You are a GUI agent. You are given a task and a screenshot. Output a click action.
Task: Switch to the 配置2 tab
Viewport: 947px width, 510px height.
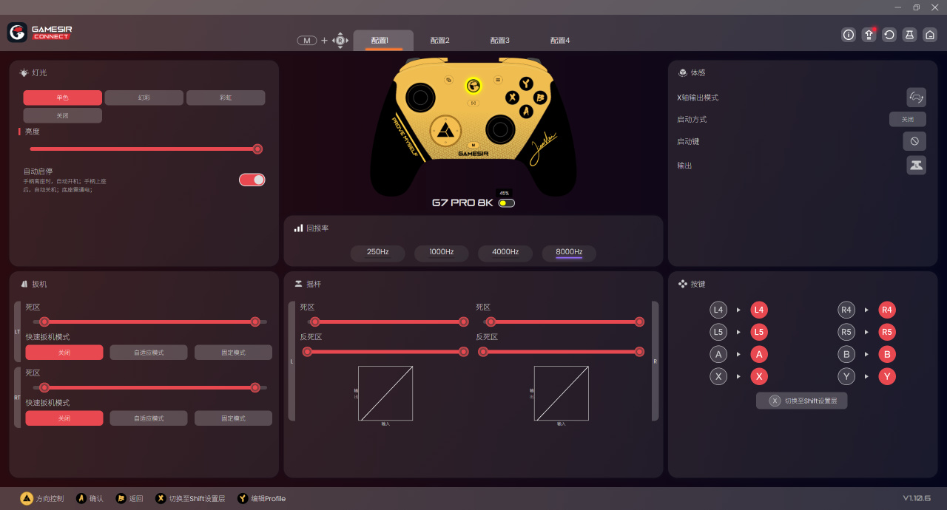tap(439, 41)
